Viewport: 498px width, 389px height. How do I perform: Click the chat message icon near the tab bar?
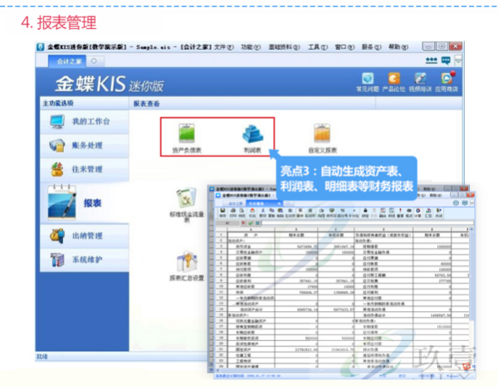[446, 61]
